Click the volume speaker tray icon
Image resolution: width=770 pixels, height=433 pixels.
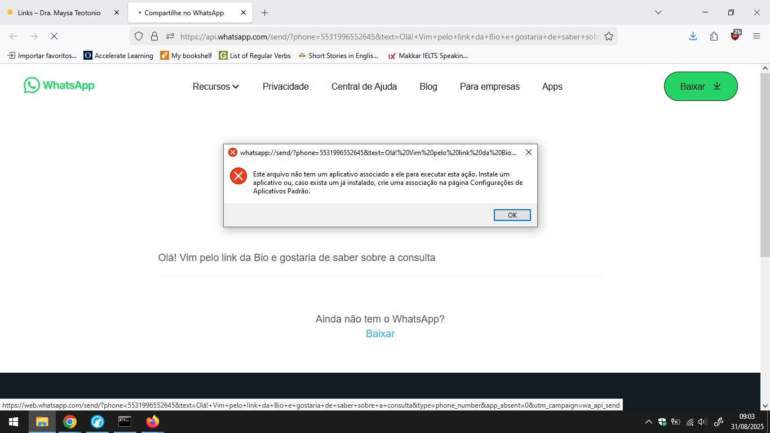tap(702, 422)
